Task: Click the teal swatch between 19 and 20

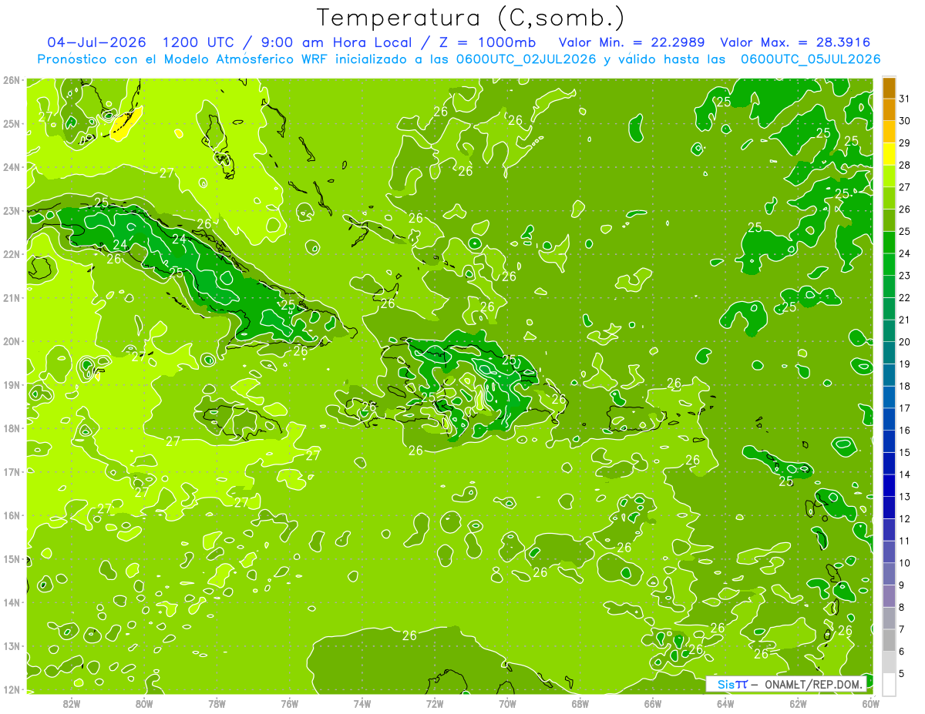Action: (x=889, y=353)
